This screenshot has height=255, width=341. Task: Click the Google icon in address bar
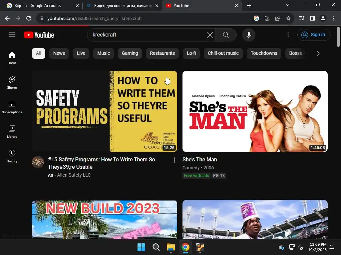click(x=256, y=19)
